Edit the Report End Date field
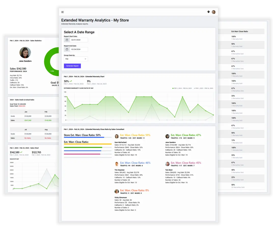The image size is (275, 229). pos(79,49)
